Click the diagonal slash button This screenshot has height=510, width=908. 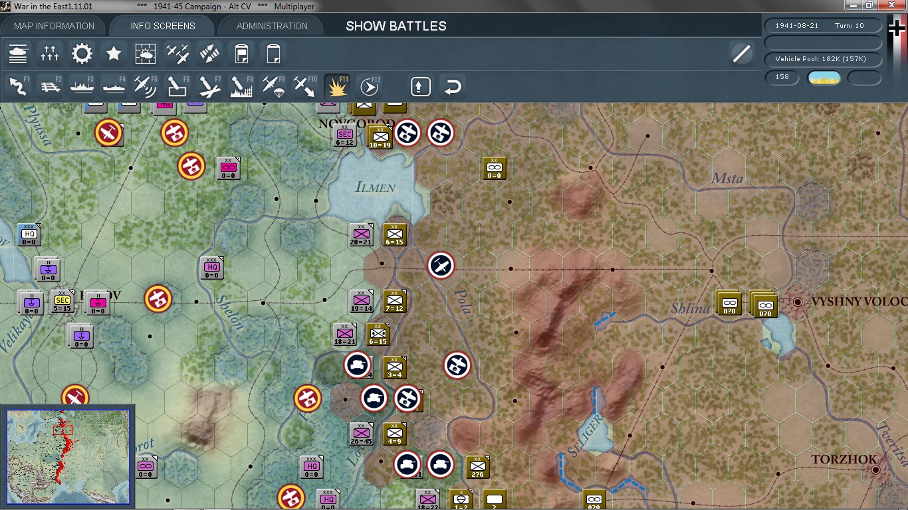[x=741, y=53]
